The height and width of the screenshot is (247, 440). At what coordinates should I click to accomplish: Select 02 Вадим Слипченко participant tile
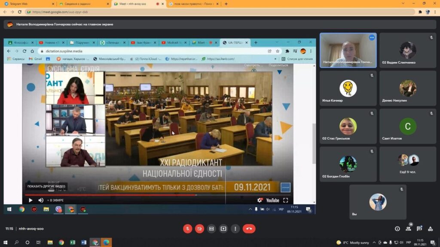click(x=408, y=51)
